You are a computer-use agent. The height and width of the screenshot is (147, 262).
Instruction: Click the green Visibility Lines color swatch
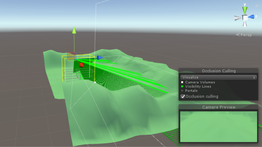pyautogui.click(x=182, y=86)
